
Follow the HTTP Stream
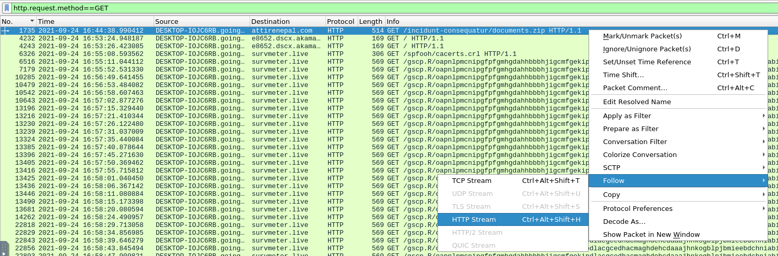(473, 220)
